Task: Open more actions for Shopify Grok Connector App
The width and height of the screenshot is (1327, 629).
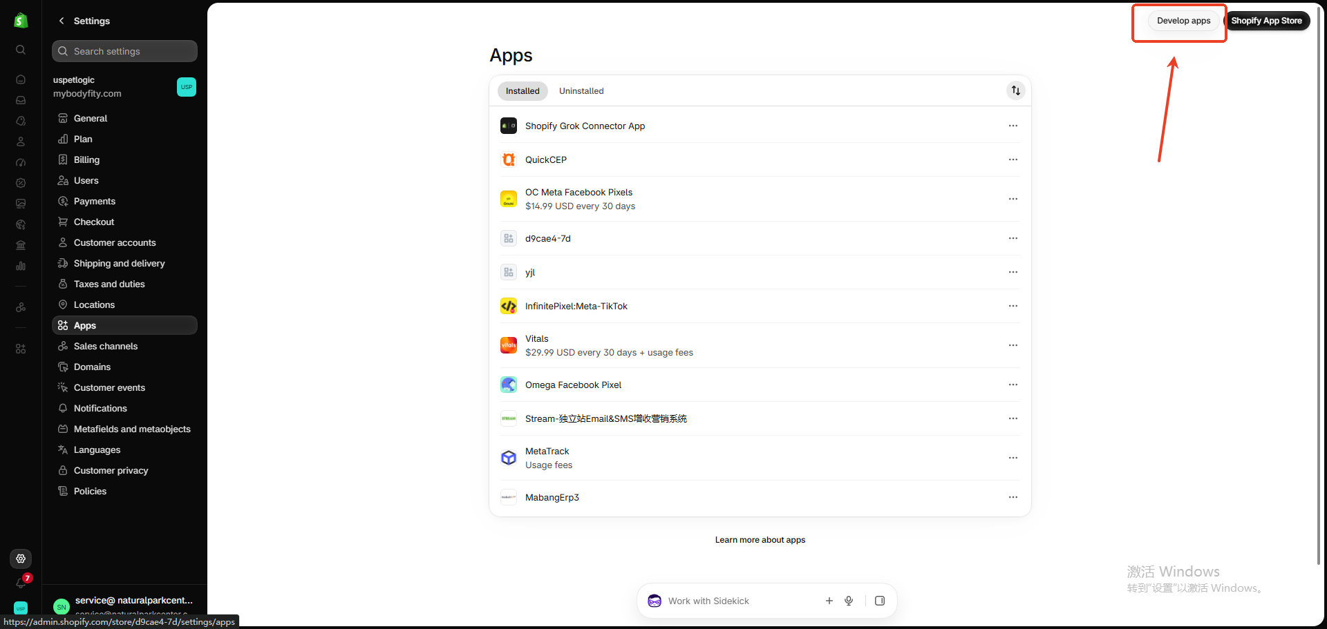Action: tap(1013, 126)
